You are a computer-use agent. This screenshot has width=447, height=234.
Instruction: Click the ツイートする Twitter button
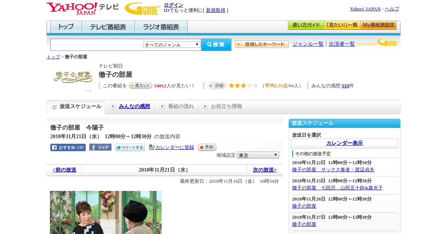(x=130, y=147)
